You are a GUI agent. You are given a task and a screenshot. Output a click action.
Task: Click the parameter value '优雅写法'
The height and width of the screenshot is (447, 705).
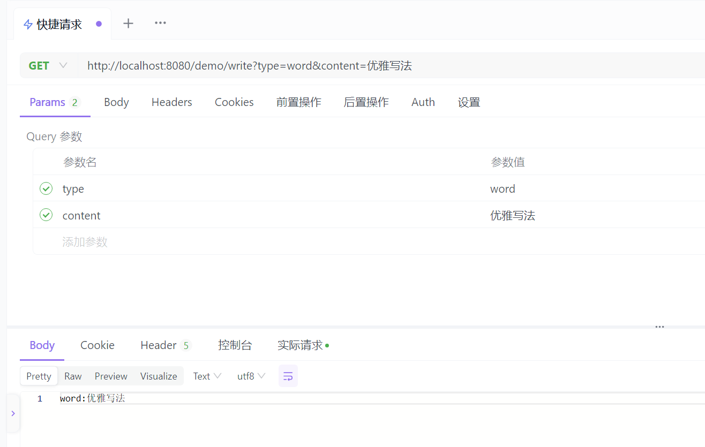(513, 215)
